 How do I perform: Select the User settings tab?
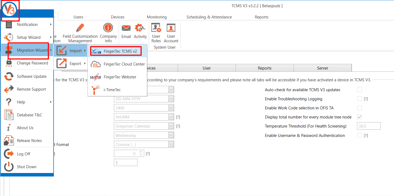click(207, 68)
